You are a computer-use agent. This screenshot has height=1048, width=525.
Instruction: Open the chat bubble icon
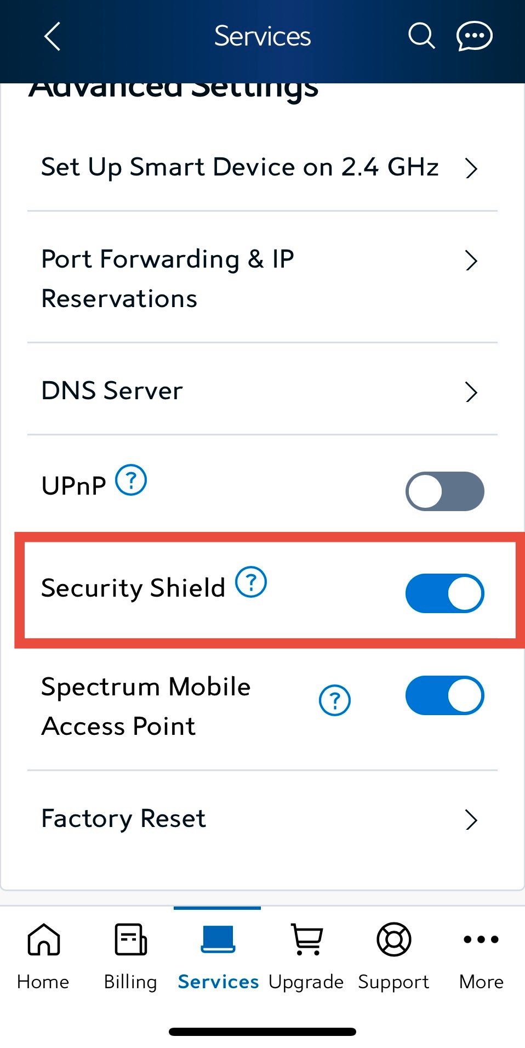(x=474, y=37)
